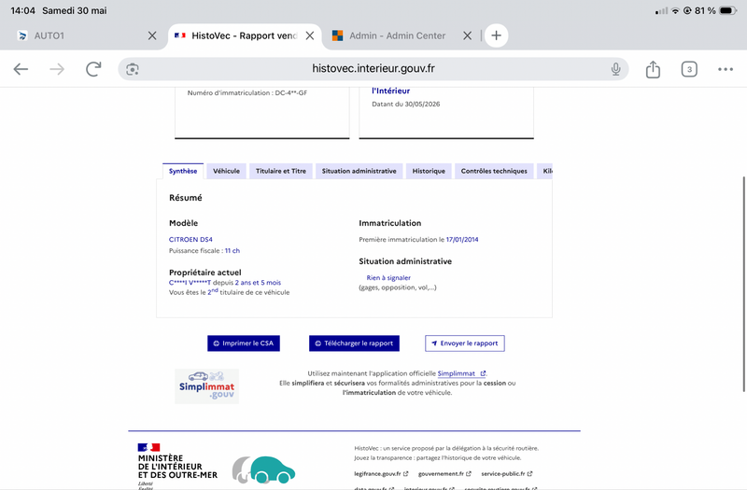
Task: Select the Titulaire et Titre tab
Action: point(281,171)
